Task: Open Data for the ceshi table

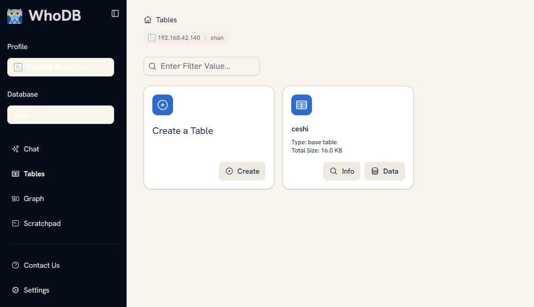Action: pos(385,171)
